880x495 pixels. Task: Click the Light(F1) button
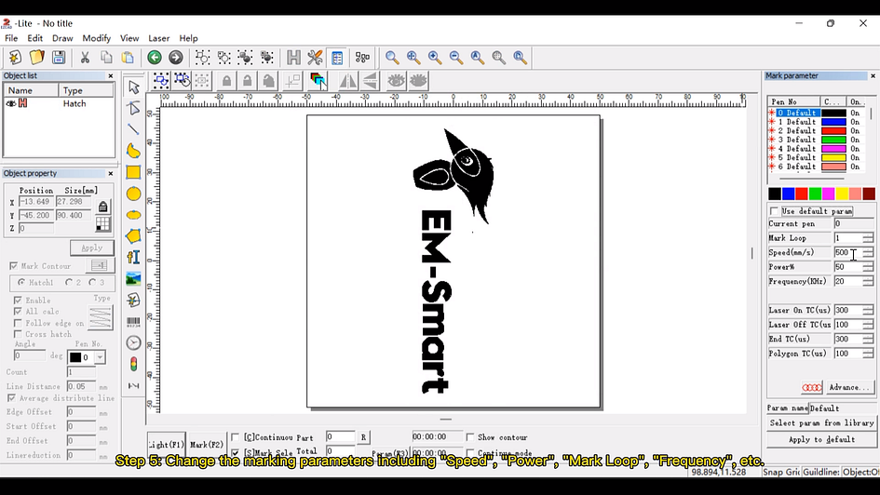pyautogui.click(x=166, y=444)
